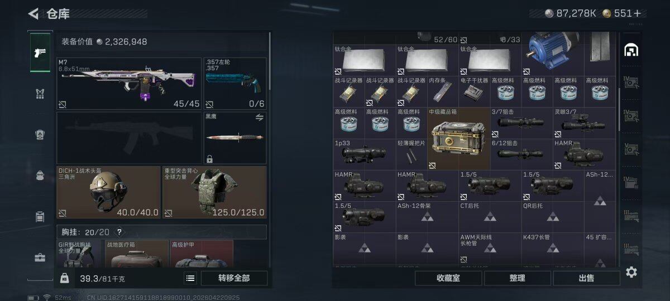Click the 出售 sell button
Screen dimensions: 670x301
tap(586, 278)
